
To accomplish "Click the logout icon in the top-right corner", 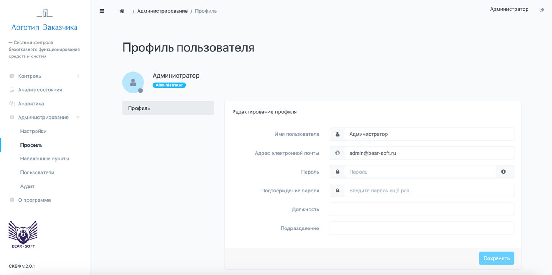I will click(x=542, y=9).
